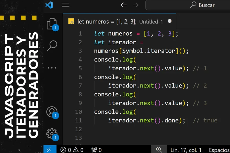Click the Accounts icon in the activity bar
Image resolution: width=230 pixels, height=153 pixels.
coord(52,111)
